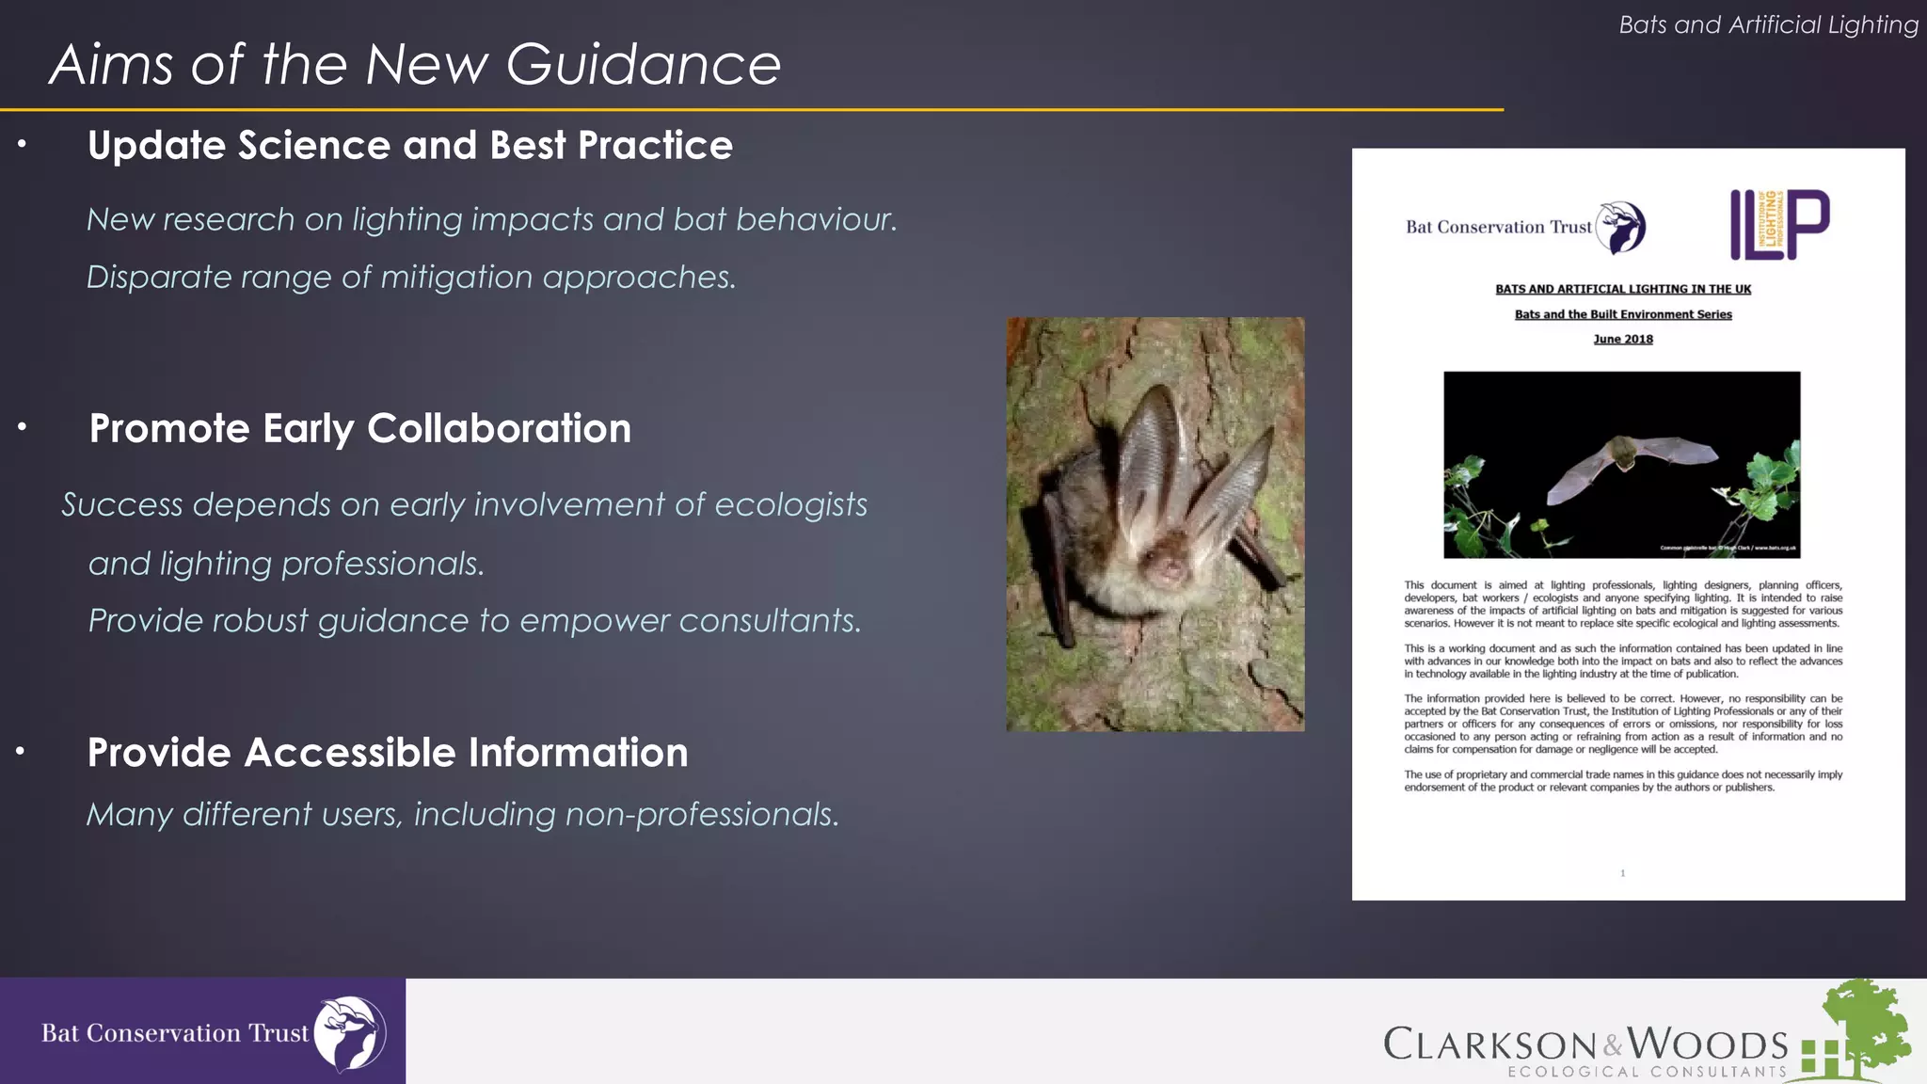Click 'New research on lighting impacts' line
The image size is (1927, 1084).
click(491, 219)
